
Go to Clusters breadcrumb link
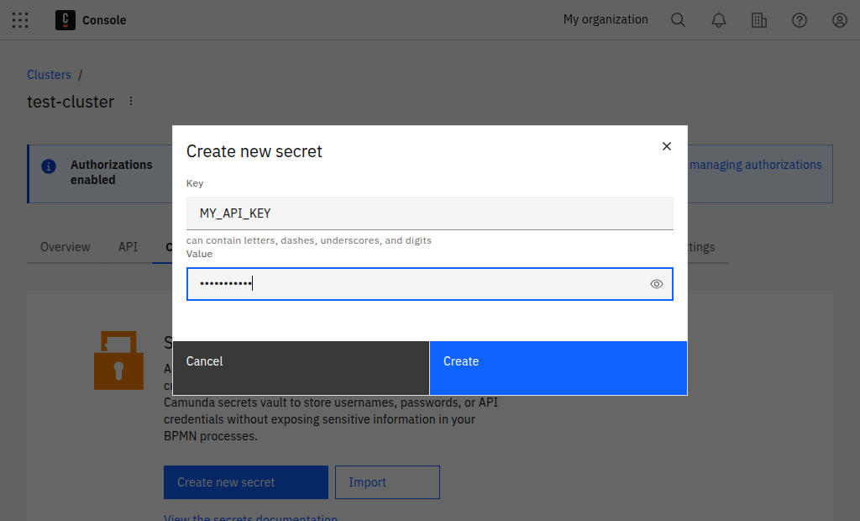(x=49, y=75)
